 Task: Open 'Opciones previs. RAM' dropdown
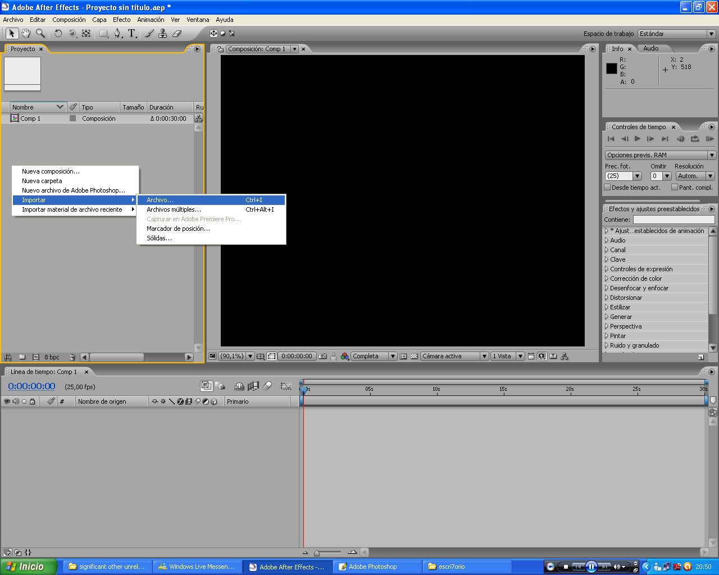tap(661, 155)
